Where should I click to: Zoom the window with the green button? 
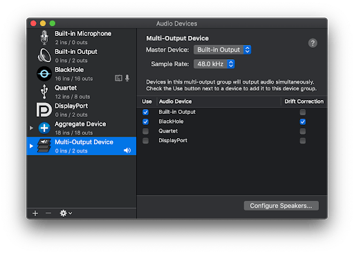[x=53, y=23]
